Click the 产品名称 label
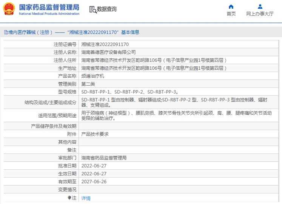This screenshot has width=282, height=204. 67,76
